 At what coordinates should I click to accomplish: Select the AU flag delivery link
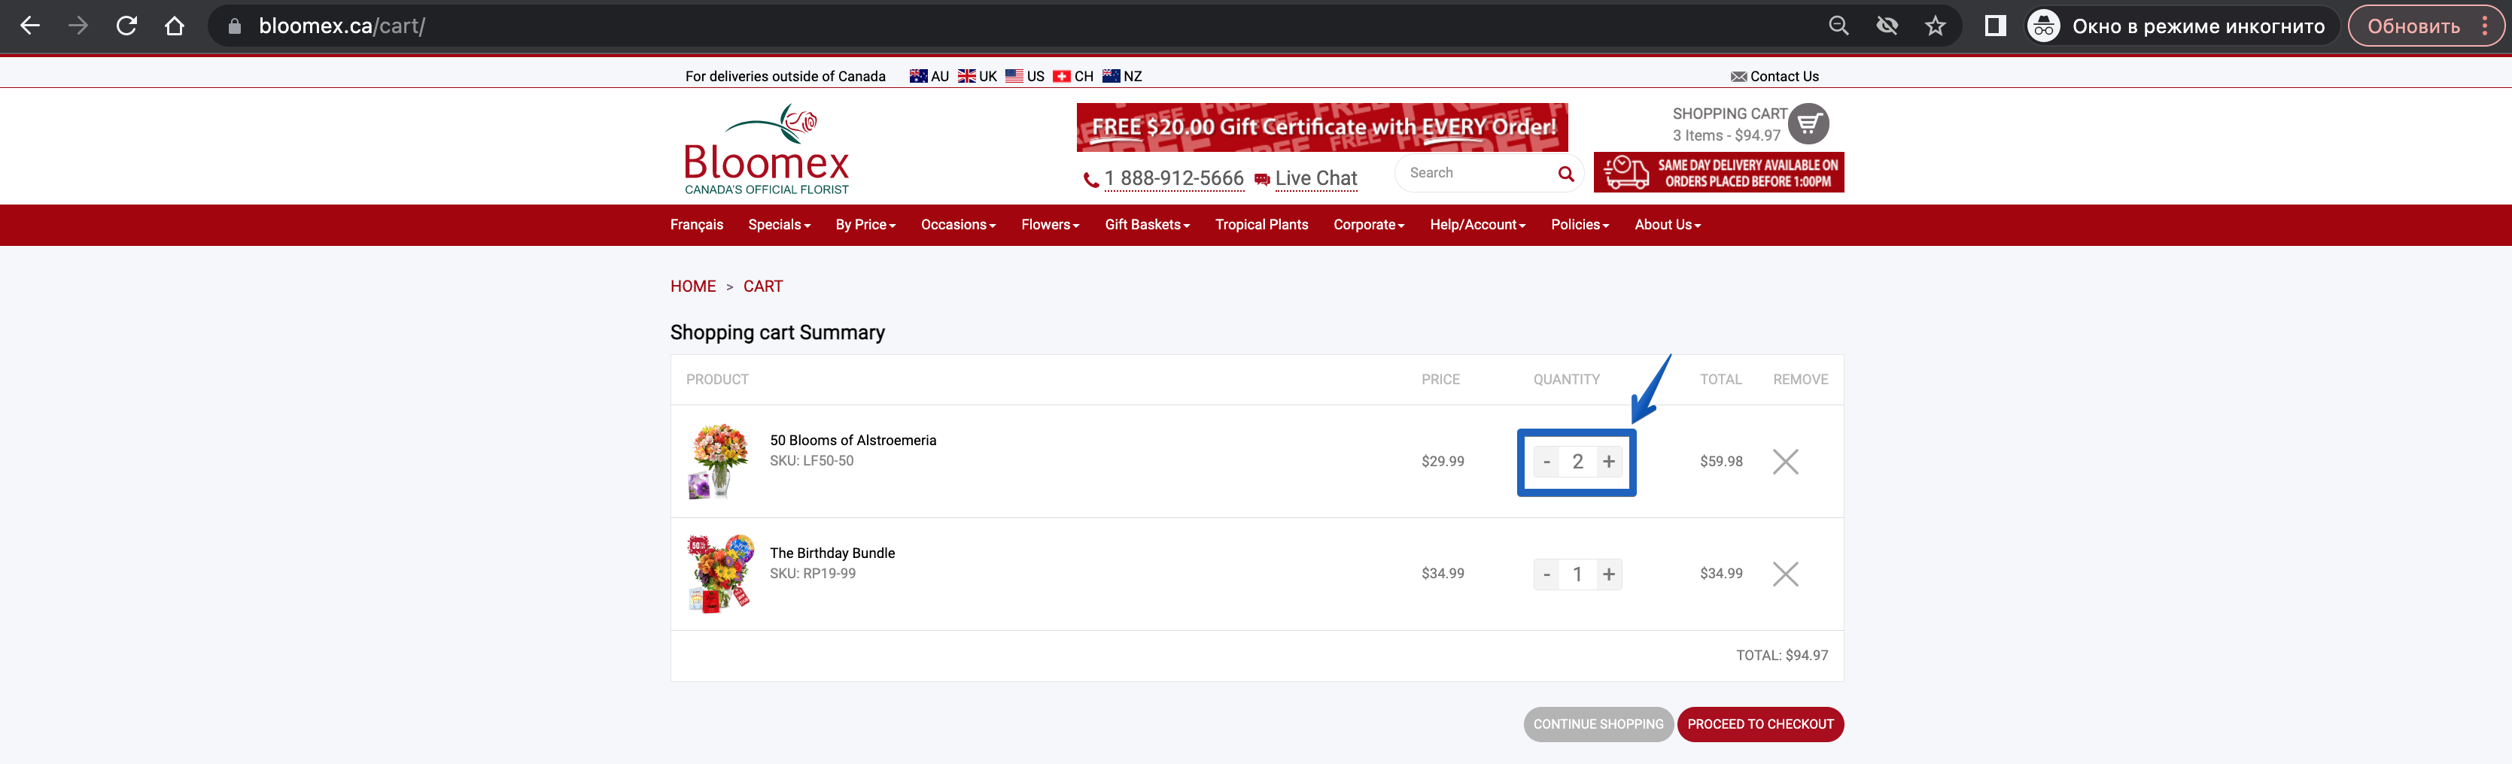pyautogui.click(x=929, y=76)
